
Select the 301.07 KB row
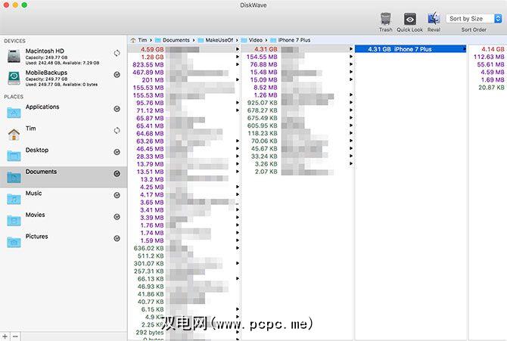coord(185,263)
